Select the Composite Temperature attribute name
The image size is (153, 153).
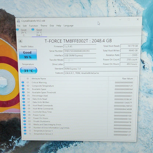(43, 86)
